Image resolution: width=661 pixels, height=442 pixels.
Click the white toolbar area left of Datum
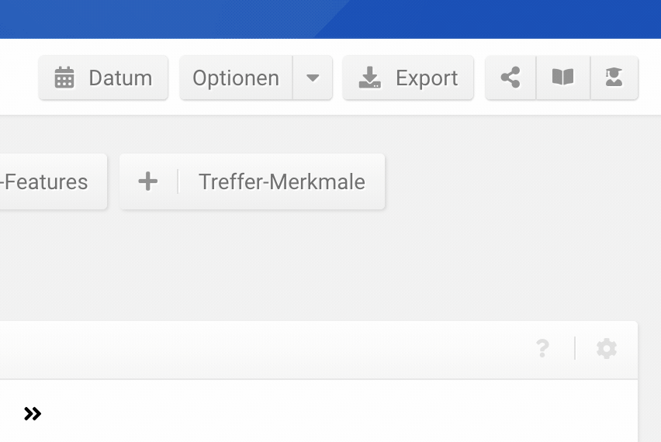coord(16,78)
